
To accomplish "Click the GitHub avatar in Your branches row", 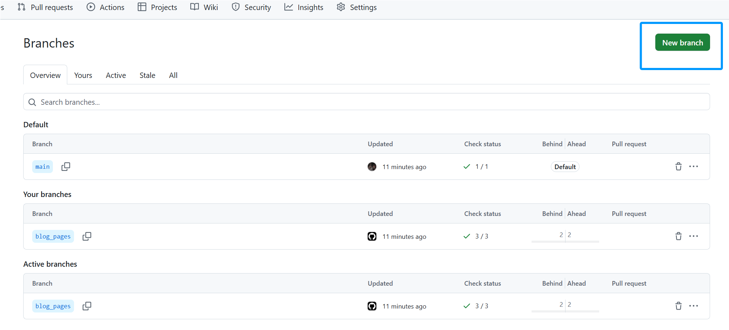I will tap(372, 236).
